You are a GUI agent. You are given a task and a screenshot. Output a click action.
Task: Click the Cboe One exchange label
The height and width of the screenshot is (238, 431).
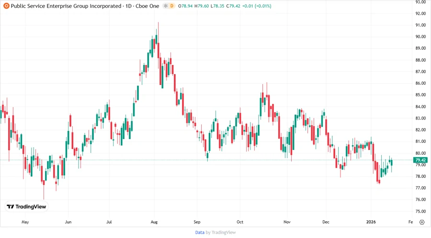[x=149, y=6]
